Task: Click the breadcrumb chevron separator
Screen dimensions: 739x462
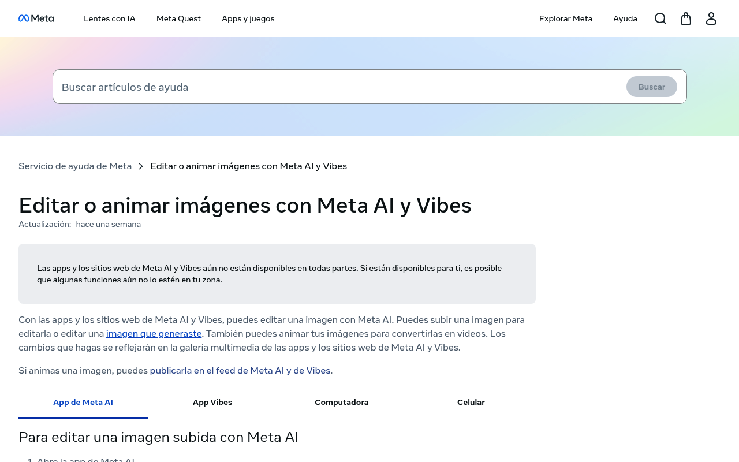Action: [141, 166]
